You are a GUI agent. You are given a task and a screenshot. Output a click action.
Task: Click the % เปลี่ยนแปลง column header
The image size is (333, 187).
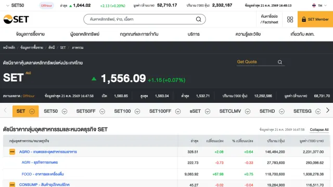click(x=242, y=141)
